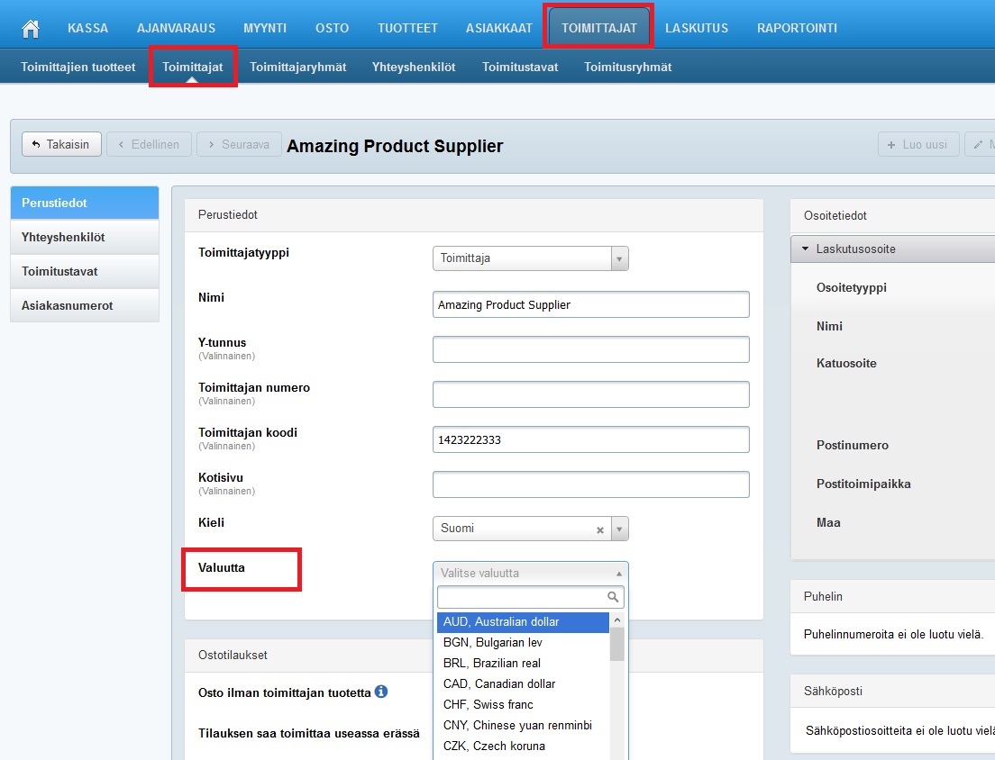Click the Luo uusi button
The width and height of the screenshot is (995, 760).
point(917,144)
